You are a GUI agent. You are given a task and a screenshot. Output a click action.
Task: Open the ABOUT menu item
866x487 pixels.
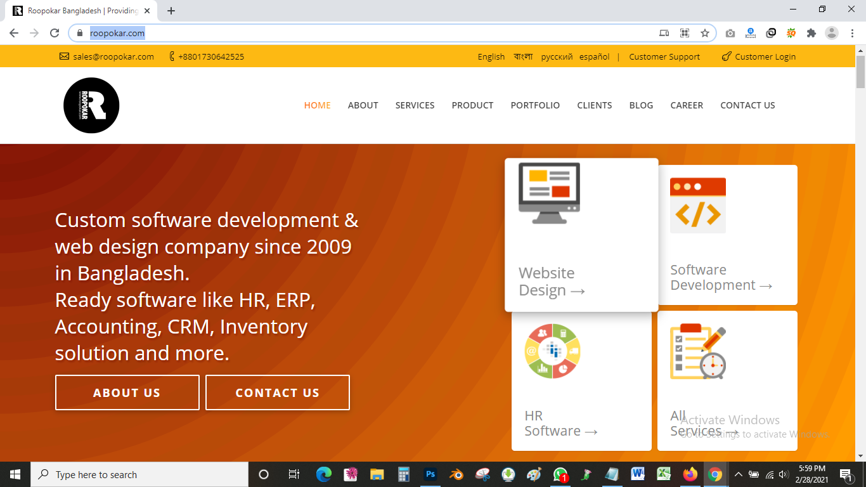(x=363, y=105)
